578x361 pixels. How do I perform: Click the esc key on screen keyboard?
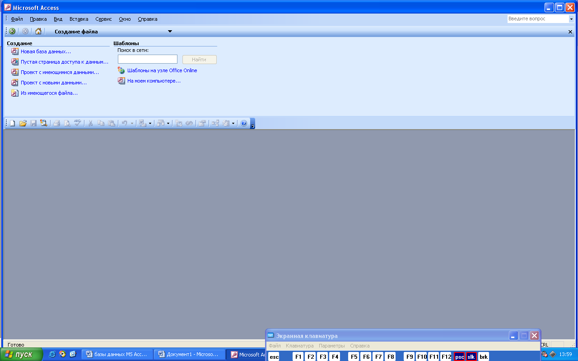click(274, 356)
